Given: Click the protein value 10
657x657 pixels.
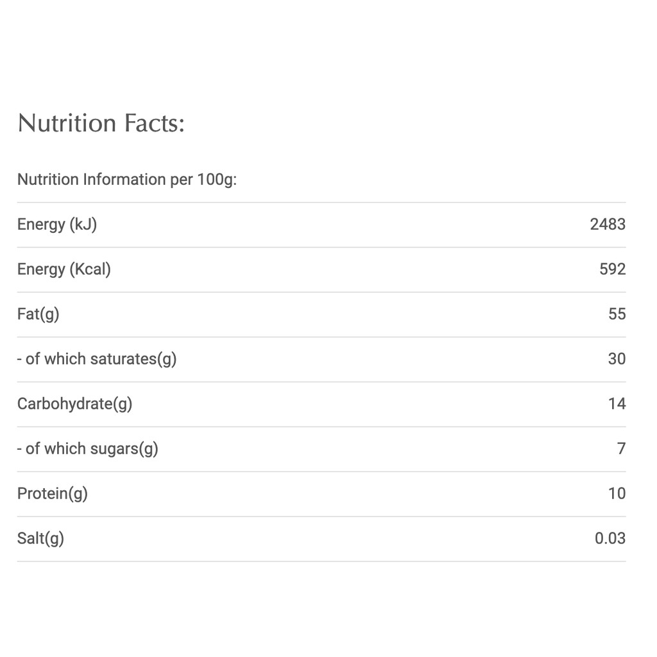Looking at the screenshot, I should (617, 493).
